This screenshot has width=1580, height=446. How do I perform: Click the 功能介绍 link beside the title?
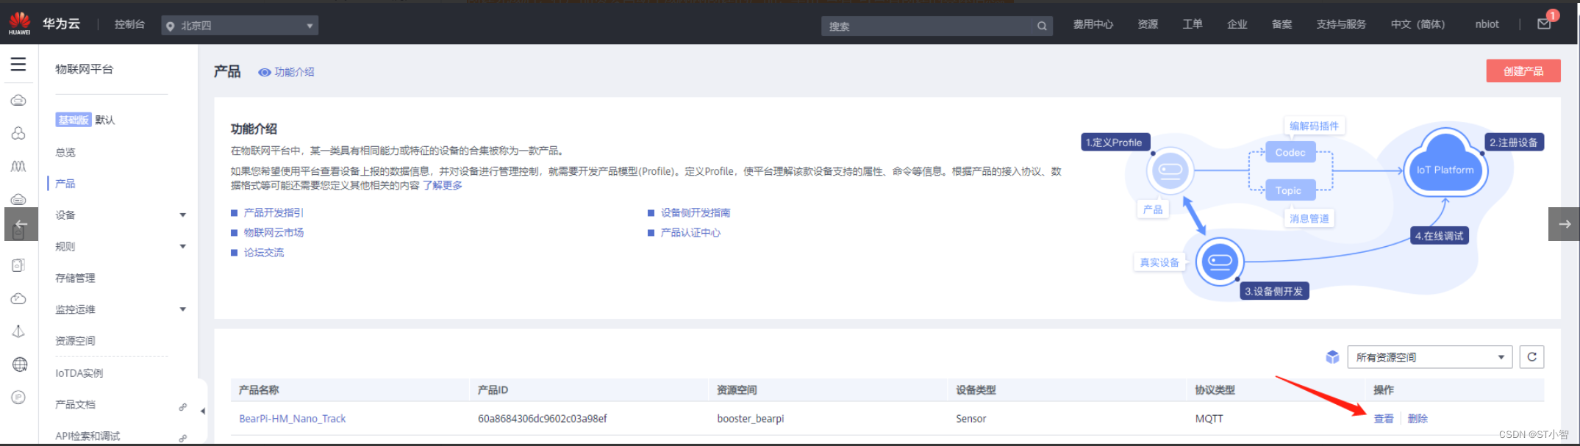[x=294, y=72]
